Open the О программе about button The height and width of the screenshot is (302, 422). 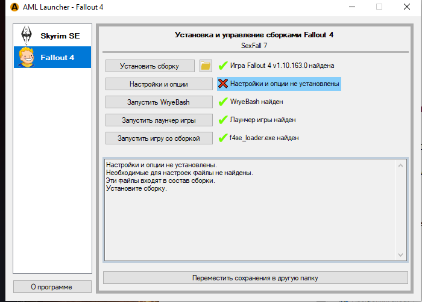pos(52,286)
